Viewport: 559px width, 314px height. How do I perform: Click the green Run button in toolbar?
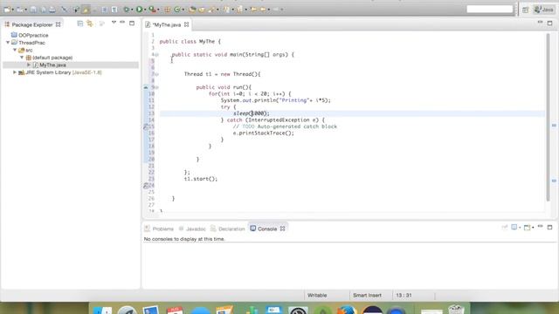coord(139,10)
